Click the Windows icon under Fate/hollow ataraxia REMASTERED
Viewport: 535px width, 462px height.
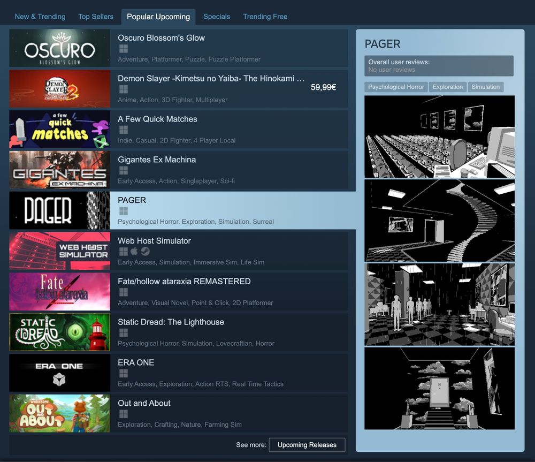click(124, 292)
